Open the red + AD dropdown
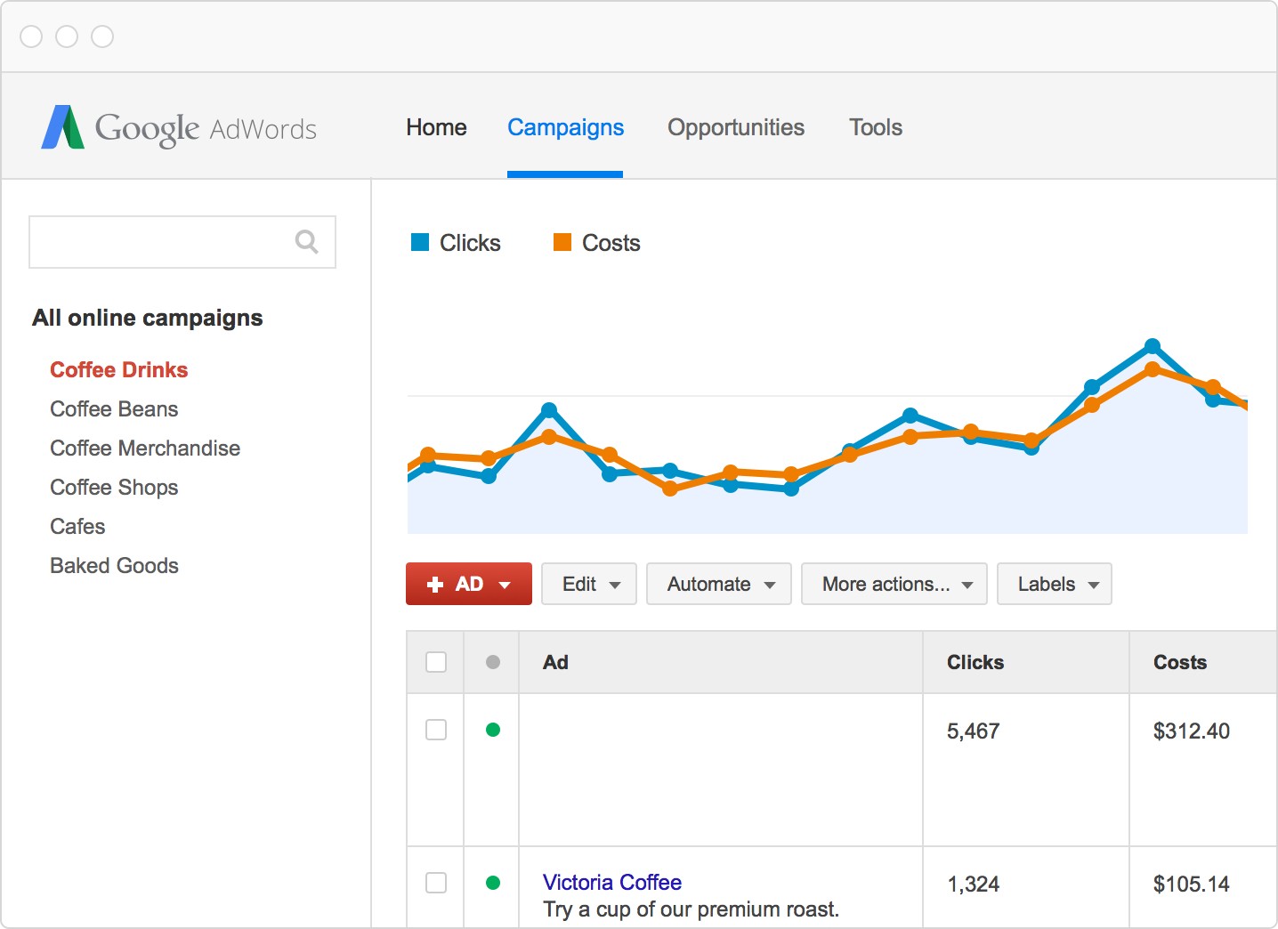This screenshot has width=1278, height=929. coord(469,584)
